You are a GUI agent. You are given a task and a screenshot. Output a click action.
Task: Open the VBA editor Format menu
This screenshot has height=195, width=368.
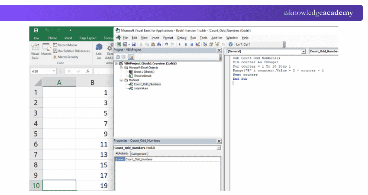168,38
